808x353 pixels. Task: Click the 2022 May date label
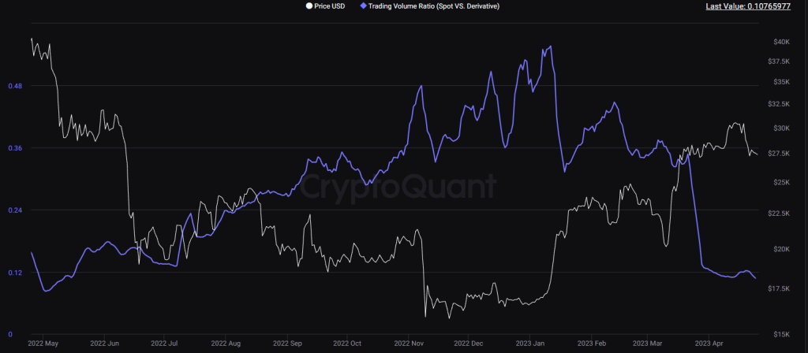coord(43,343)
